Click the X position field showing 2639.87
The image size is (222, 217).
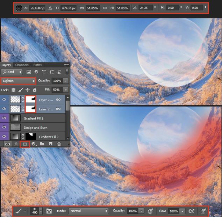[x=37, y=8]
